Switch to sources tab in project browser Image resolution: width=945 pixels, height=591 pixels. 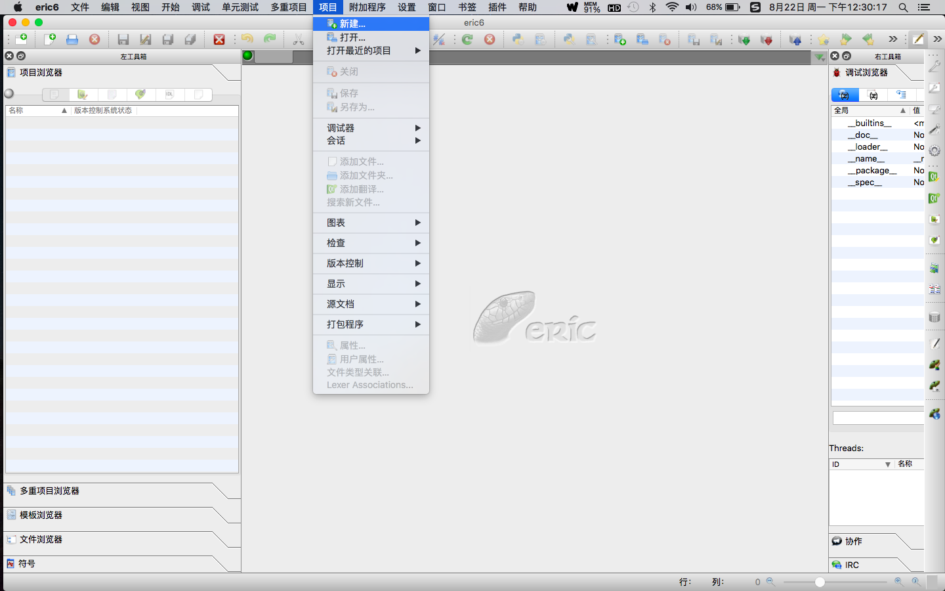coord(54,95)
